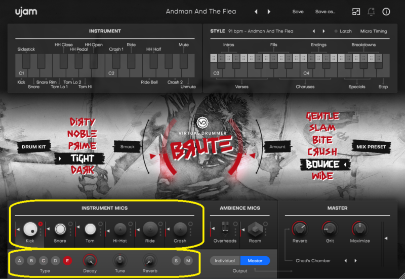The image size is (405, 279).
Task: Choose the Wide mix preset
Action: click(x=322, y=176)
